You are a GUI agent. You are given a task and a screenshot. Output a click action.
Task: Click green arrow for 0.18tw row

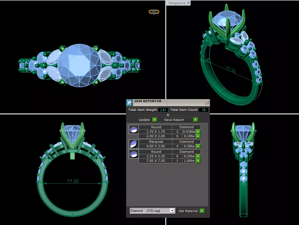(x=198, y=136)
